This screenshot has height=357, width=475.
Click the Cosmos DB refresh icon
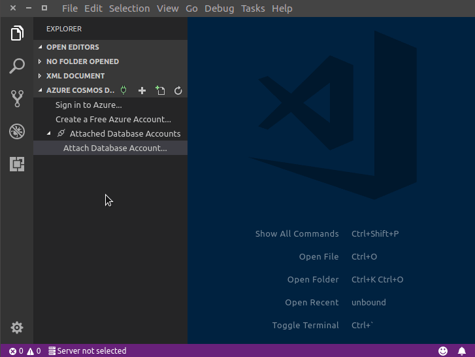coord(178,91)
